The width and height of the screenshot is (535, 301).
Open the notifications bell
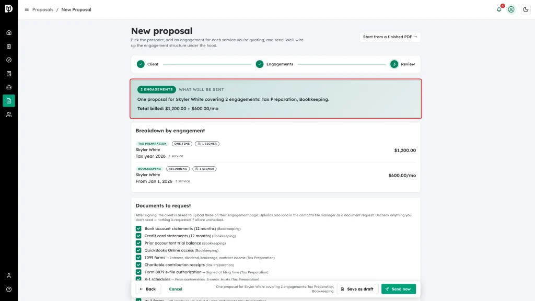click(x=499, y=9)
